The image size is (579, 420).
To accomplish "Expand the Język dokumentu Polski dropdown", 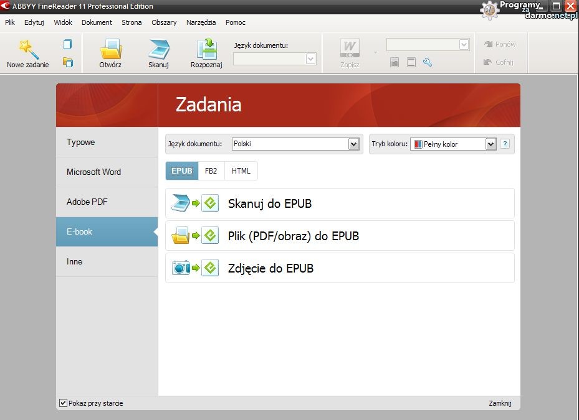I will point(354,144).
